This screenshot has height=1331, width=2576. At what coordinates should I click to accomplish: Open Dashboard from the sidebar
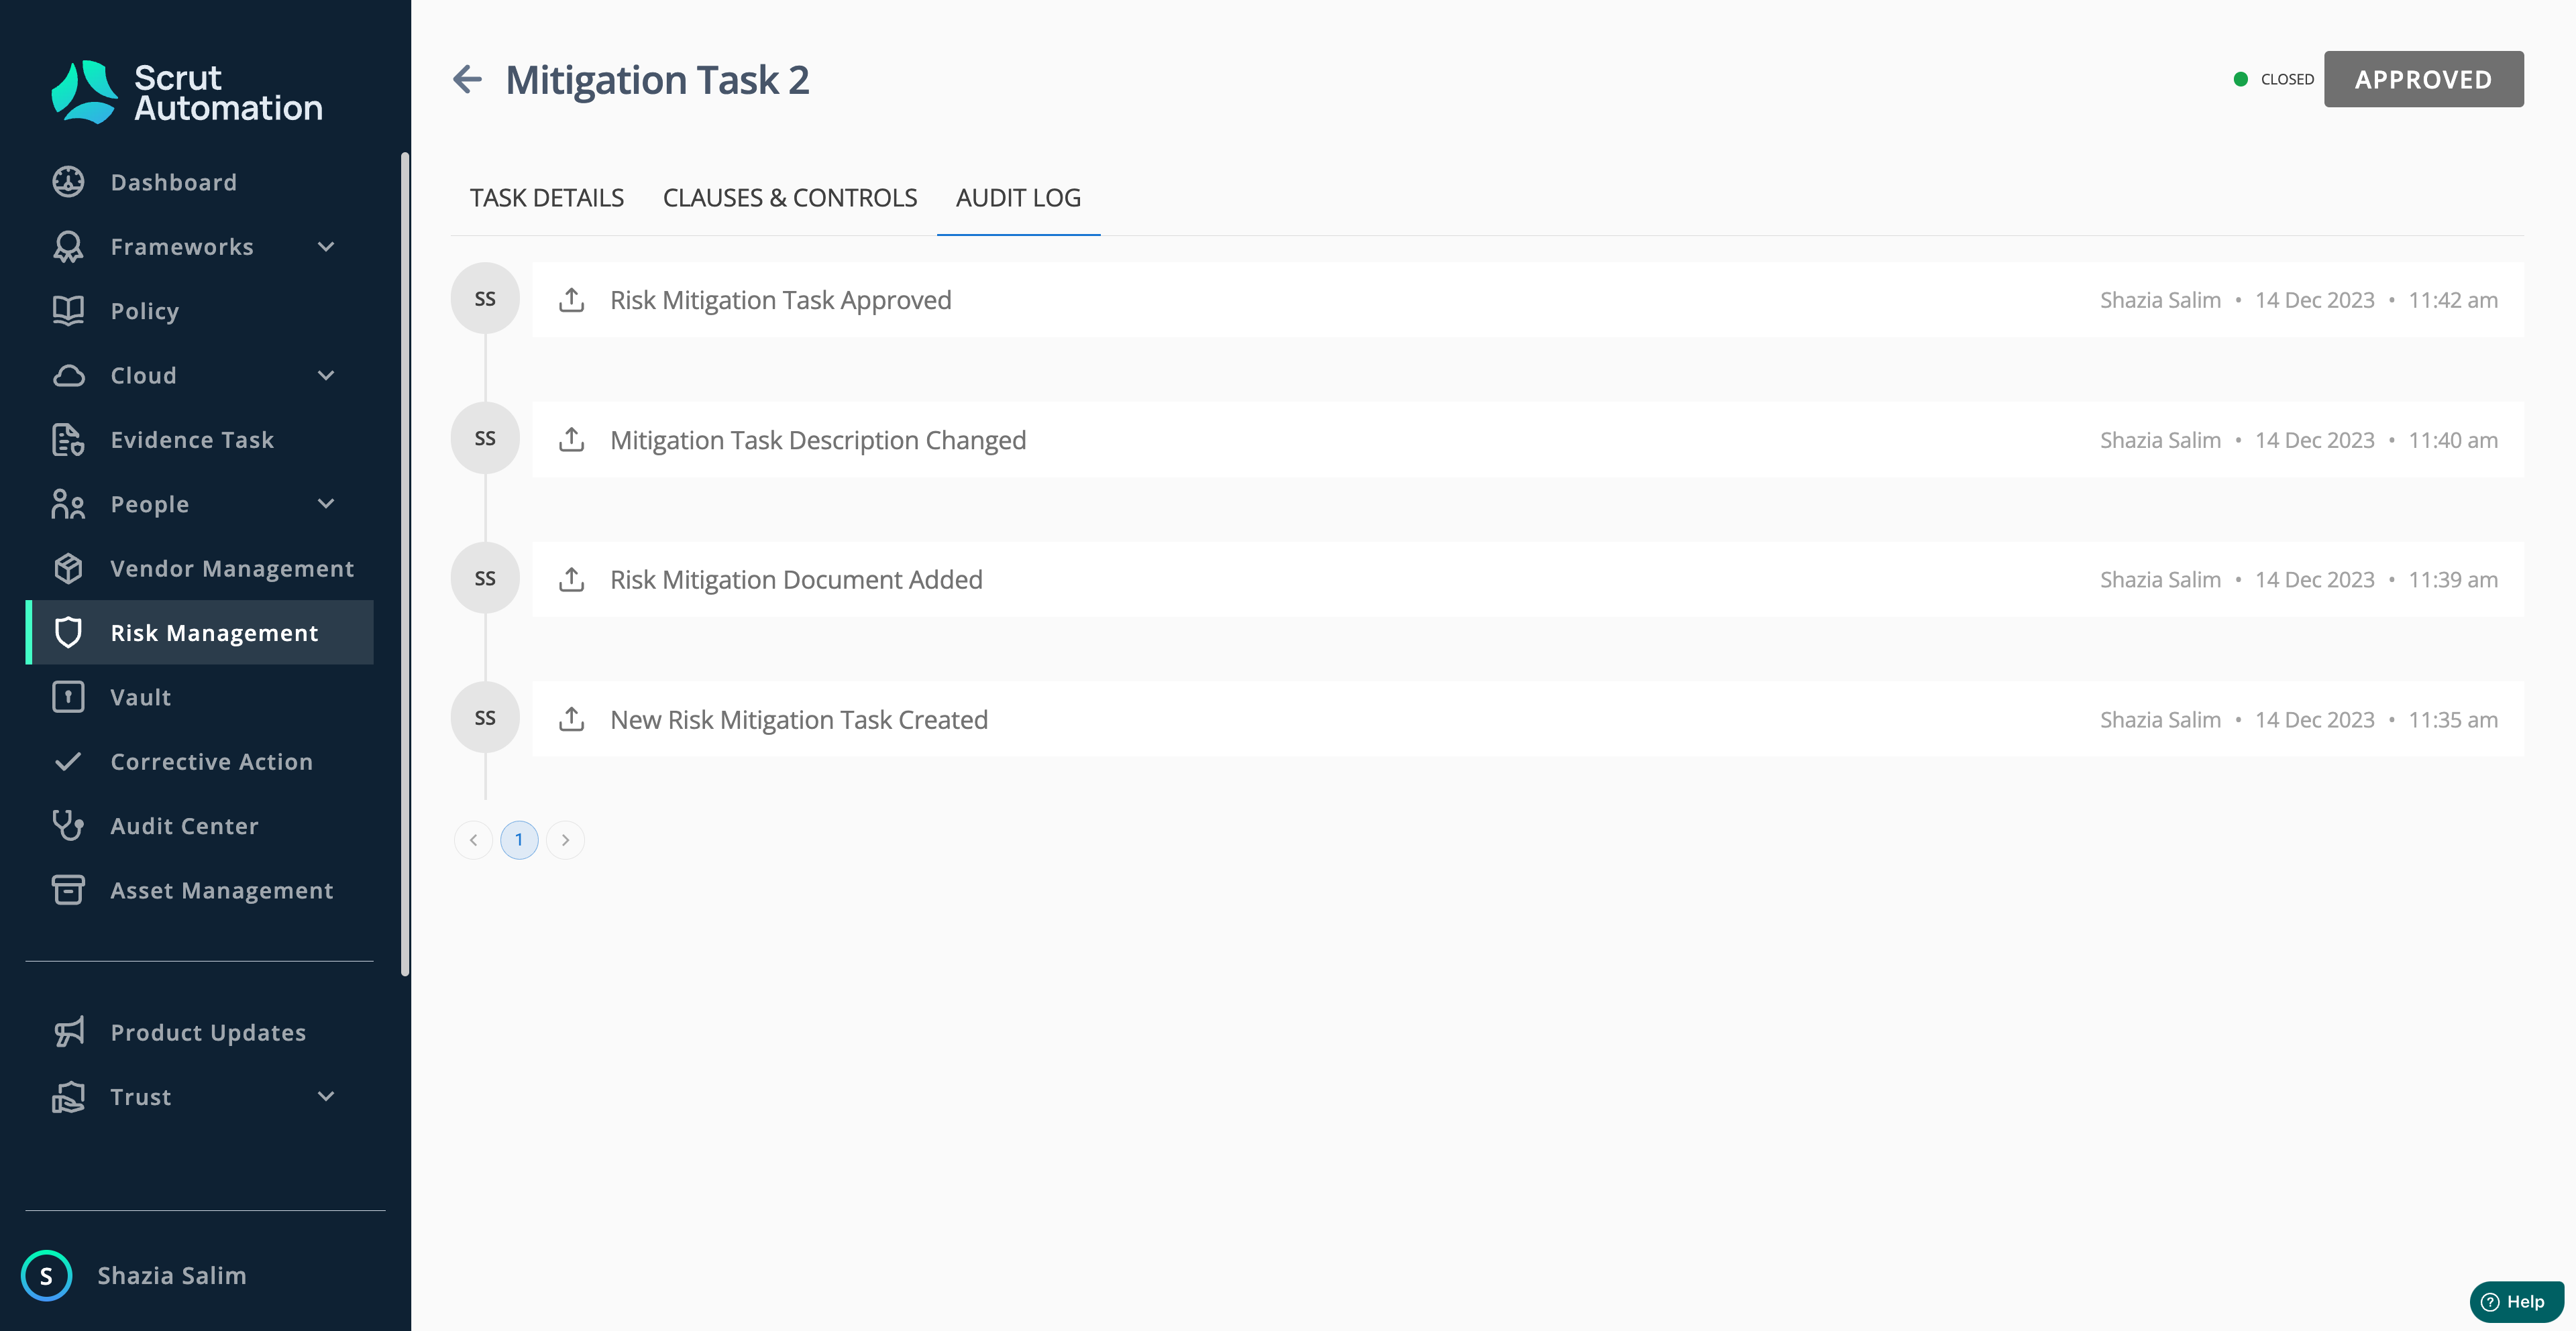click(199, 183)
